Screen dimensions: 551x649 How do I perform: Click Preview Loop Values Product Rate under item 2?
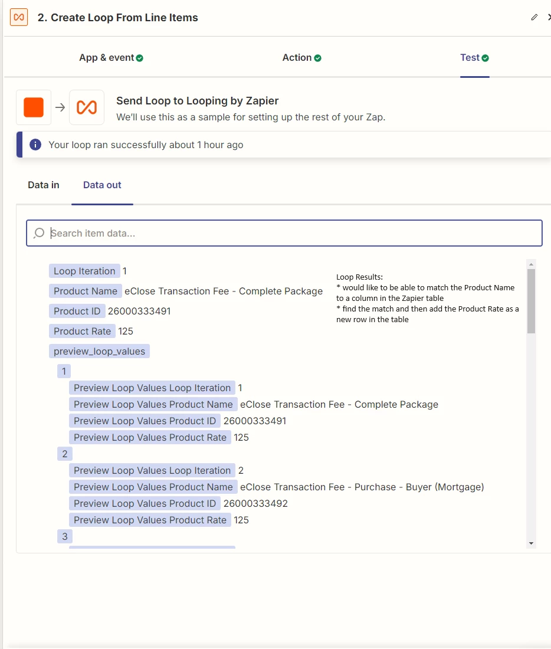click(x=150, y=520)
